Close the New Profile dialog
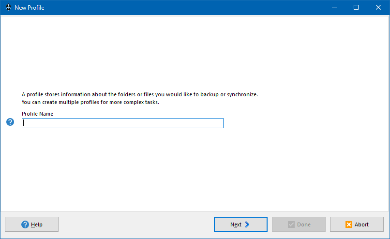This screenshot has height=239, width=390. pos(378,7)
